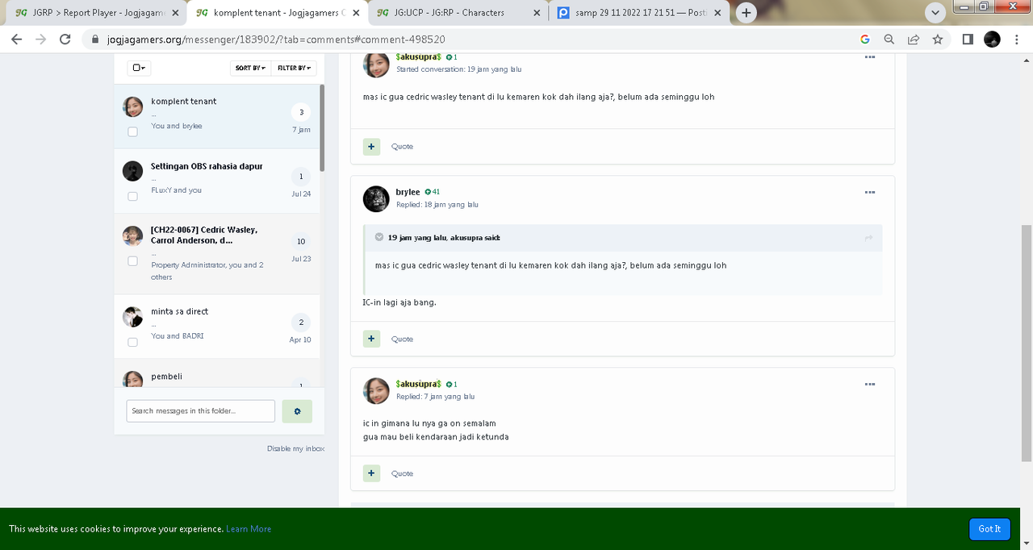Bookmark this page with the star

click(938, 39)
